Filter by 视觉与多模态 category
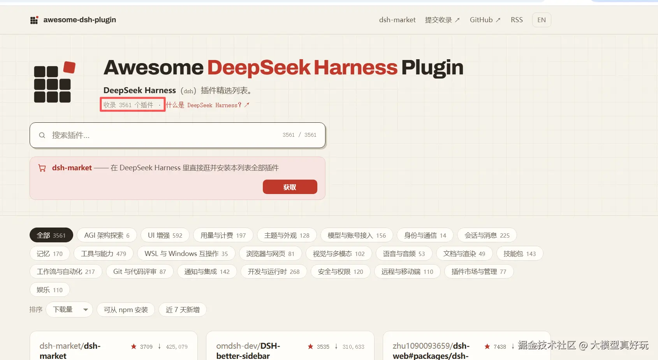 point(339,253)
